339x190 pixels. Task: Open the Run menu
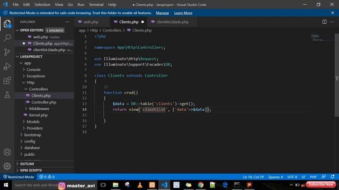(x=81, y=5)
